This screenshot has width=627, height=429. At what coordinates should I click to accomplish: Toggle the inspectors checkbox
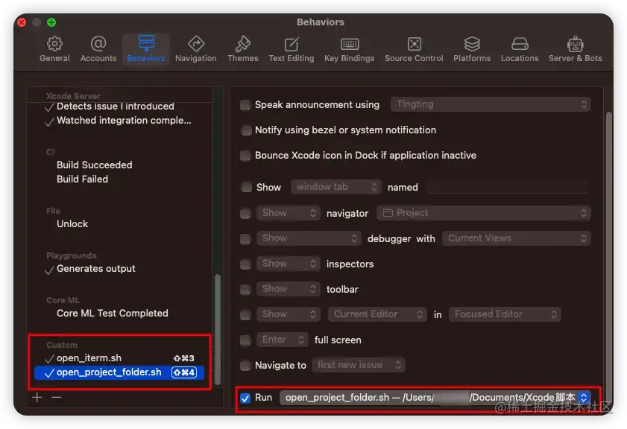[245, 264]
